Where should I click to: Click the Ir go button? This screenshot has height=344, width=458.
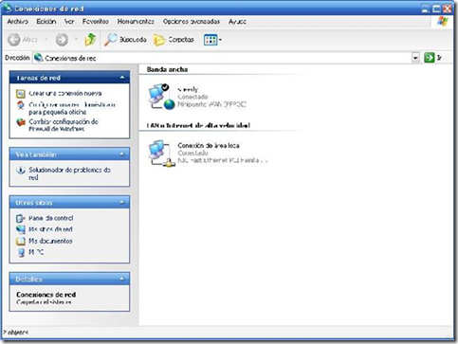tap(432, 58)
